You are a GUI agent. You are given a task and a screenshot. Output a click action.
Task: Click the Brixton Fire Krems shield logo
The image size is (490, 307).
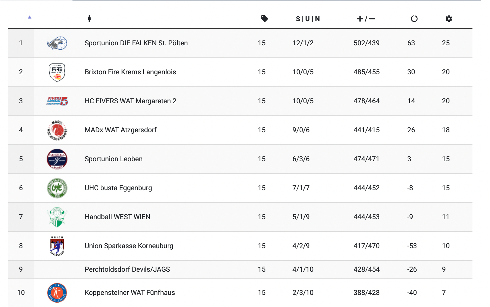tap(57, 72)
